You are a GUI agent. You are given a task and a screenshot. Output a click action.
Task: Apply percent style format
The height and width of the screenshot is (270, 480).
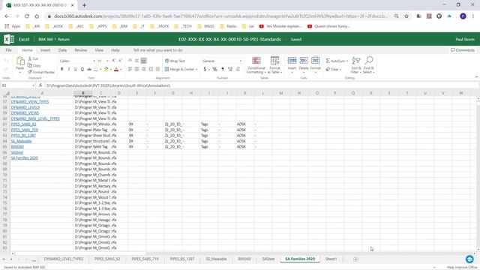pos(215,69)
